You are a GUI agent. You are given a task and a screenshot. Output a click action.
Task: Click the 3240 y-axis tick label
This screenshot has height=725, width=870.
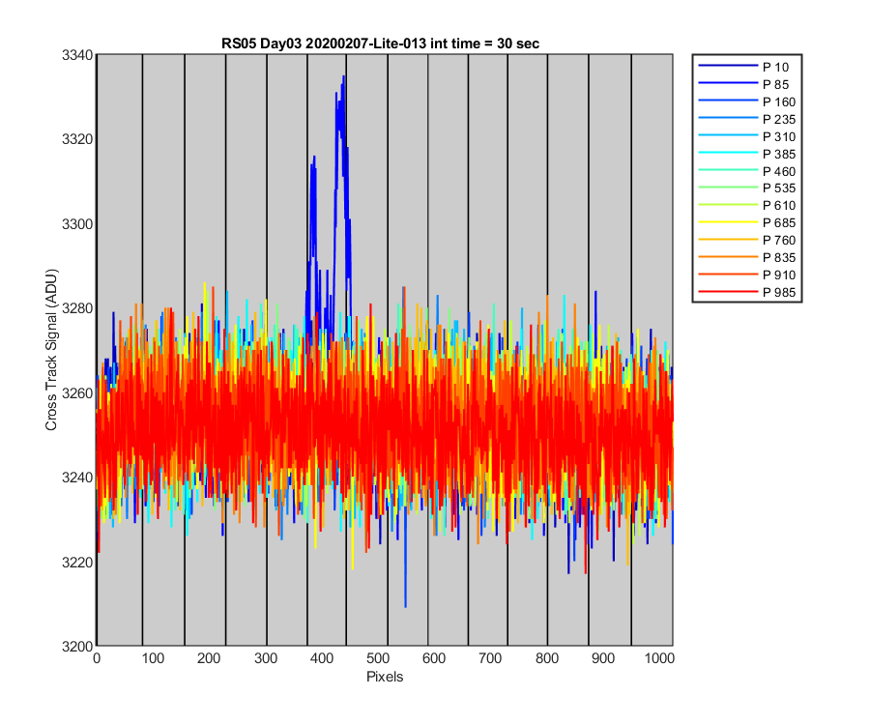click(77, 477)
